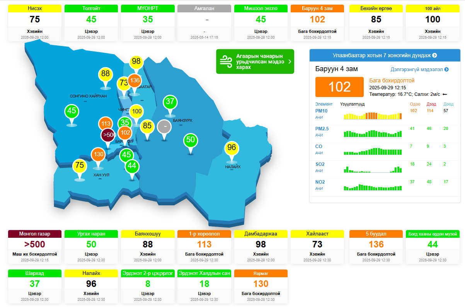Screen dimensions: 465x307
Task: Click the green 37 map marker
Action: [x=170, y=102]
